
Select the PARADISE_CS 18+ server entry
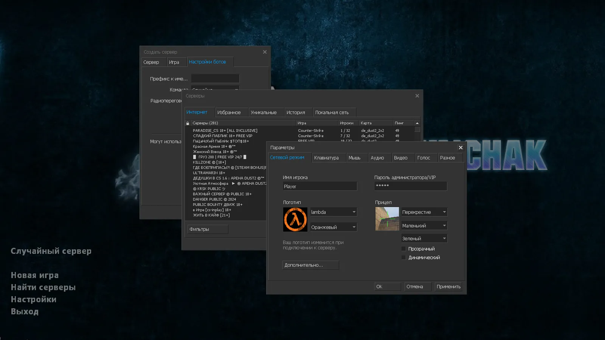point(225,130)
